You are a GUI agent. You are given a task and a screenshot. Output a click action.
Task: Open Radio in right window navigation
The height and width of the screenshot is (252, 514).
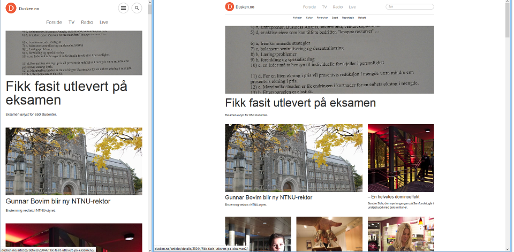[x=338, y=7]
